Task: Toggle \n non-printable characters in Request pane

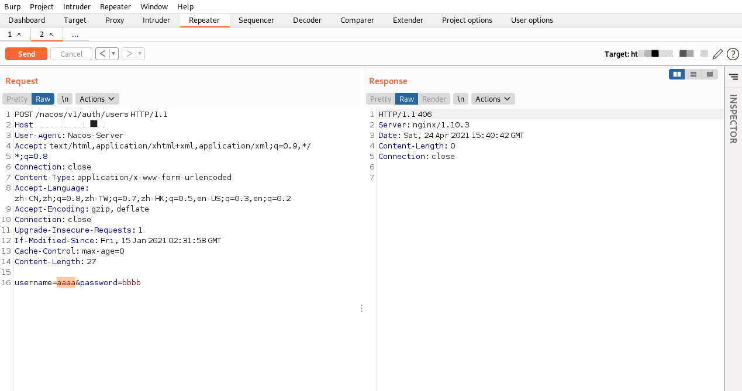Action: coord(65,99)
